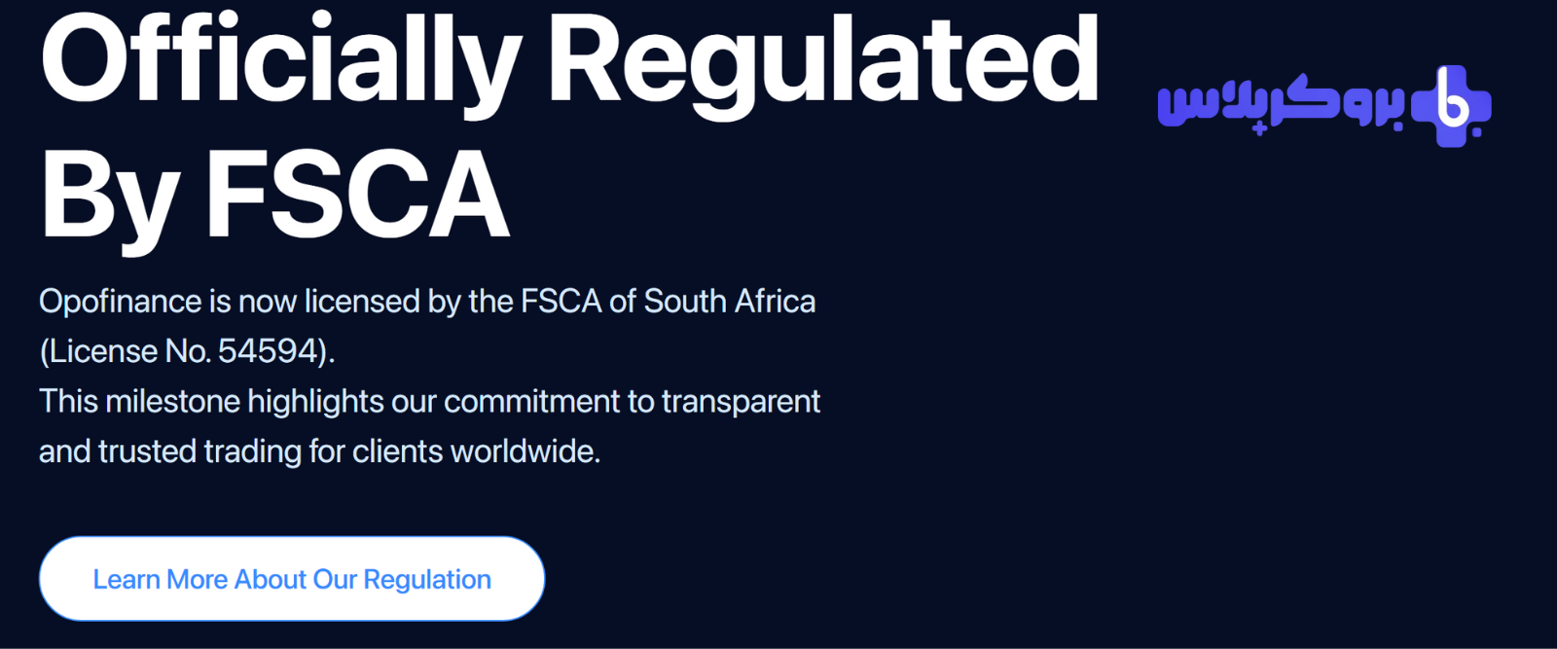The width and height of the screenshot is (1557, 649).
Task: Click the License No. 54594 text
Action: 187,351
